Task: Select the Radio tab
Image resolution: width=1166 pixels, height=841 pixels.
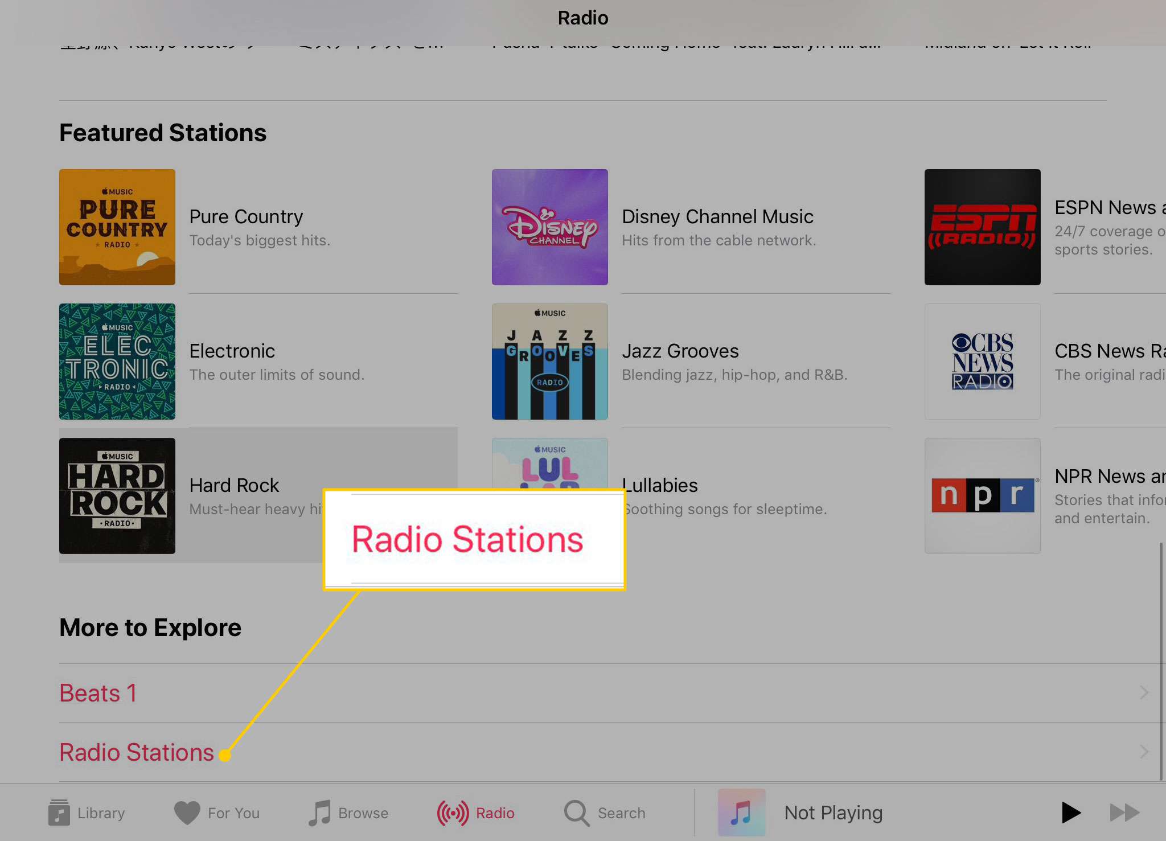Action: tap(475, 813)
